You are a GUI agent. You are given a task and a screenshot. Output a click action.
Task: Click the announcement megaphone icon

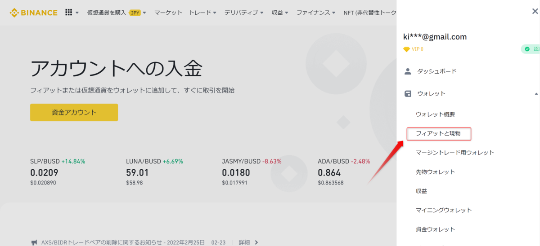pyautogui.click(x=34, y=242)
